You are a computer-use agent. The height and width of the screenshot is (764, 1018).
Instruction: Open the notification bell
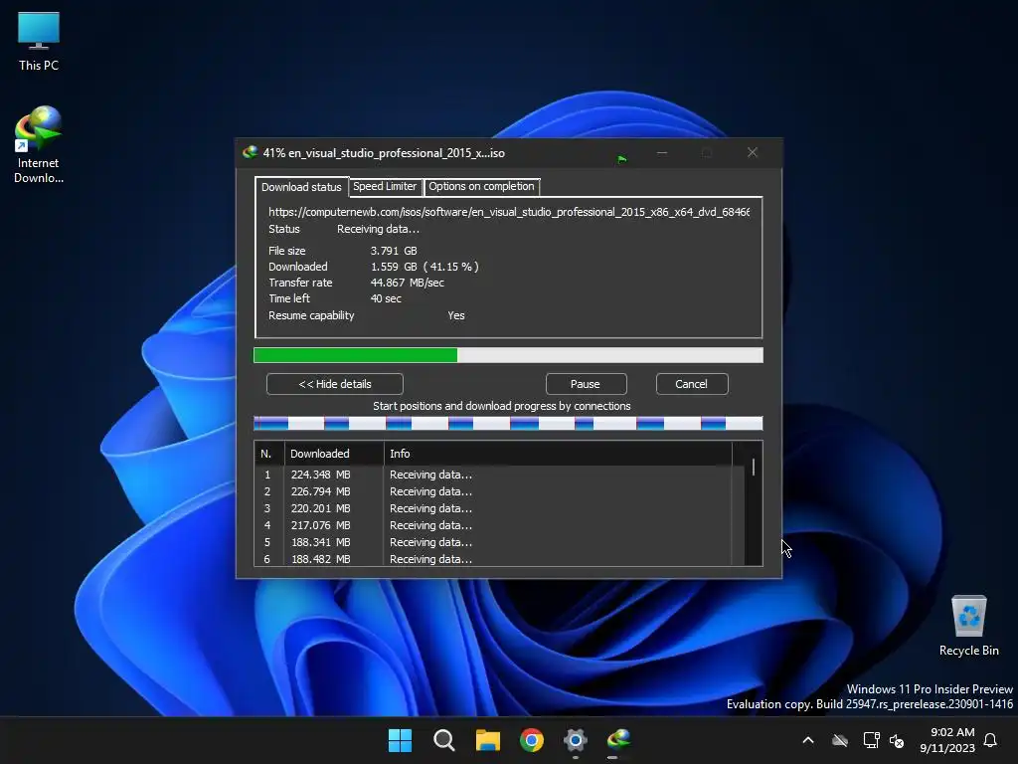point(991,740)
